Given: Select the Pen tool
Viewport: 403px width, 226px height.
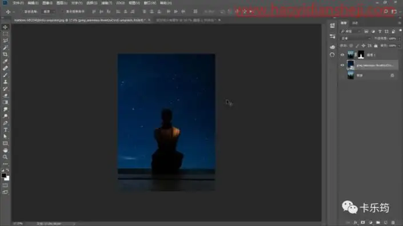Looking at the screenshot, I should click(x=5, y=123).
